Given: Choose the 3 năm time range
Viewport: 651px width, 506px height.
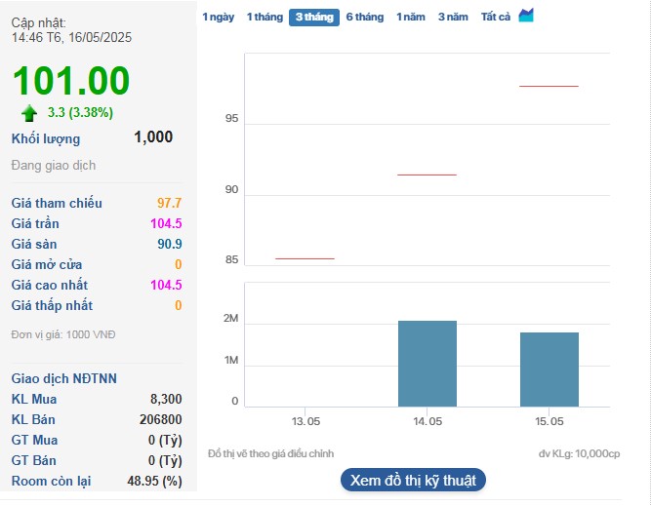Looking at the screenshot, I should click(x=453, y=17).
